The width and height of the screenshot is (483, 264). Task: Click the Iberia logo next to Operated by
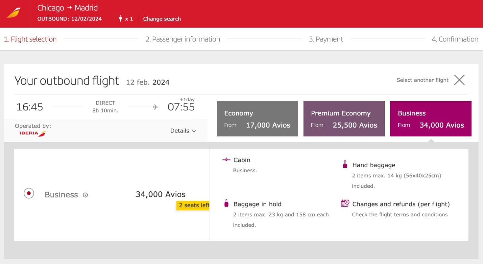tap(31, 132)
